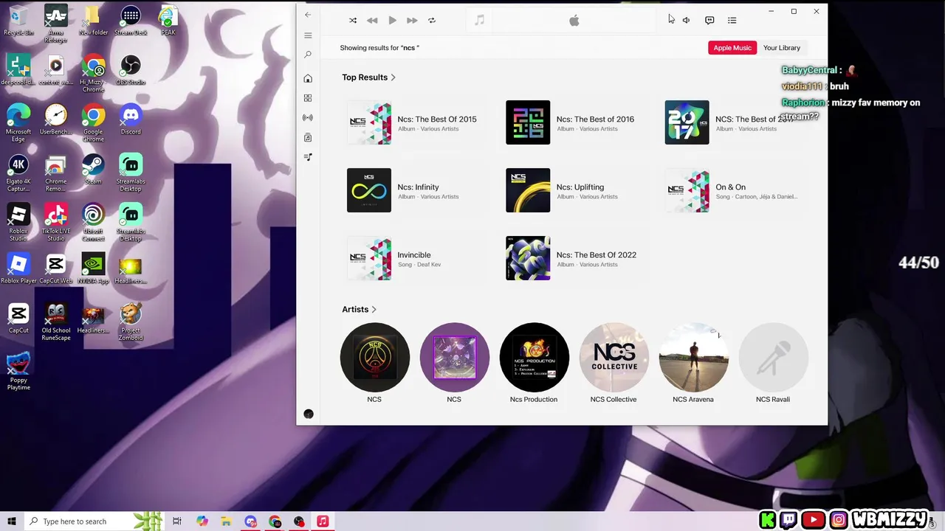Image resolution: width=945 pixels, height=531 pixels.
Task: Open File Explorer from the taskbar
Action: 226,521
